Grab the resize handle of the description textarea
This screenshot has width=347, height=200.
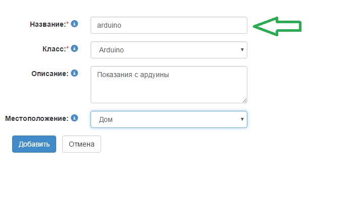[x=244, y=101]
